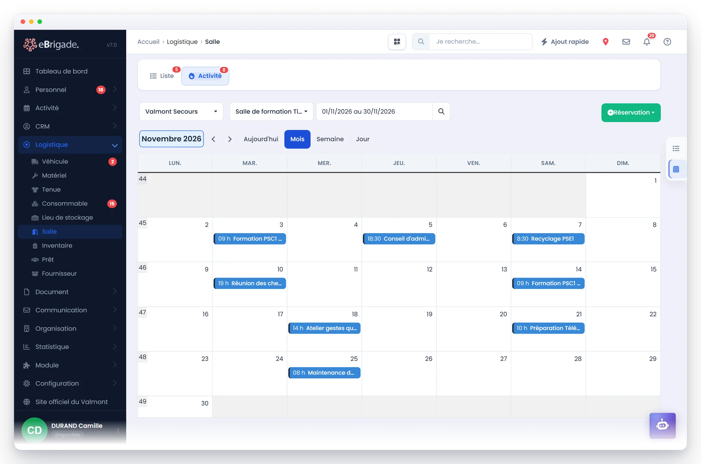Open 08 h Maintenance event
The width and height of the screenshot is (701, 464).
pos(324,373)
